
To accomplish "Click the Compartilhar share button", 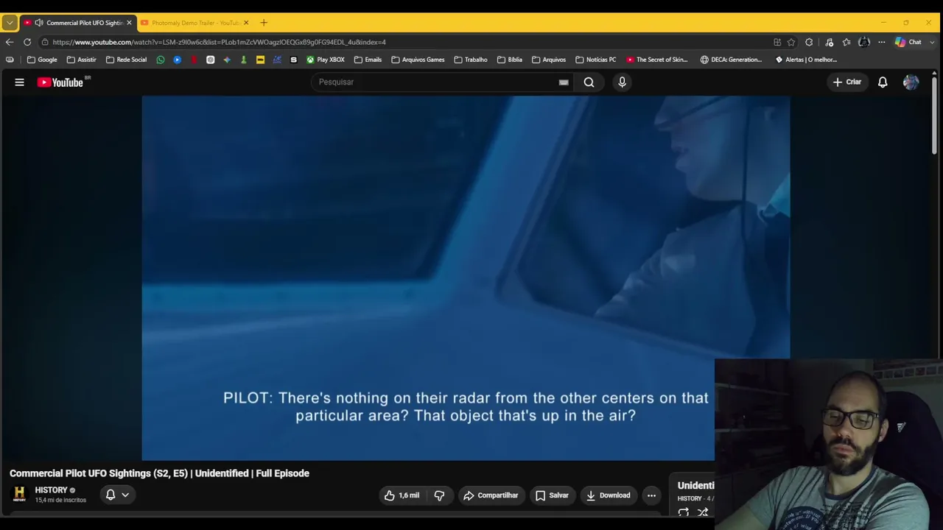I will pos(491,495).
